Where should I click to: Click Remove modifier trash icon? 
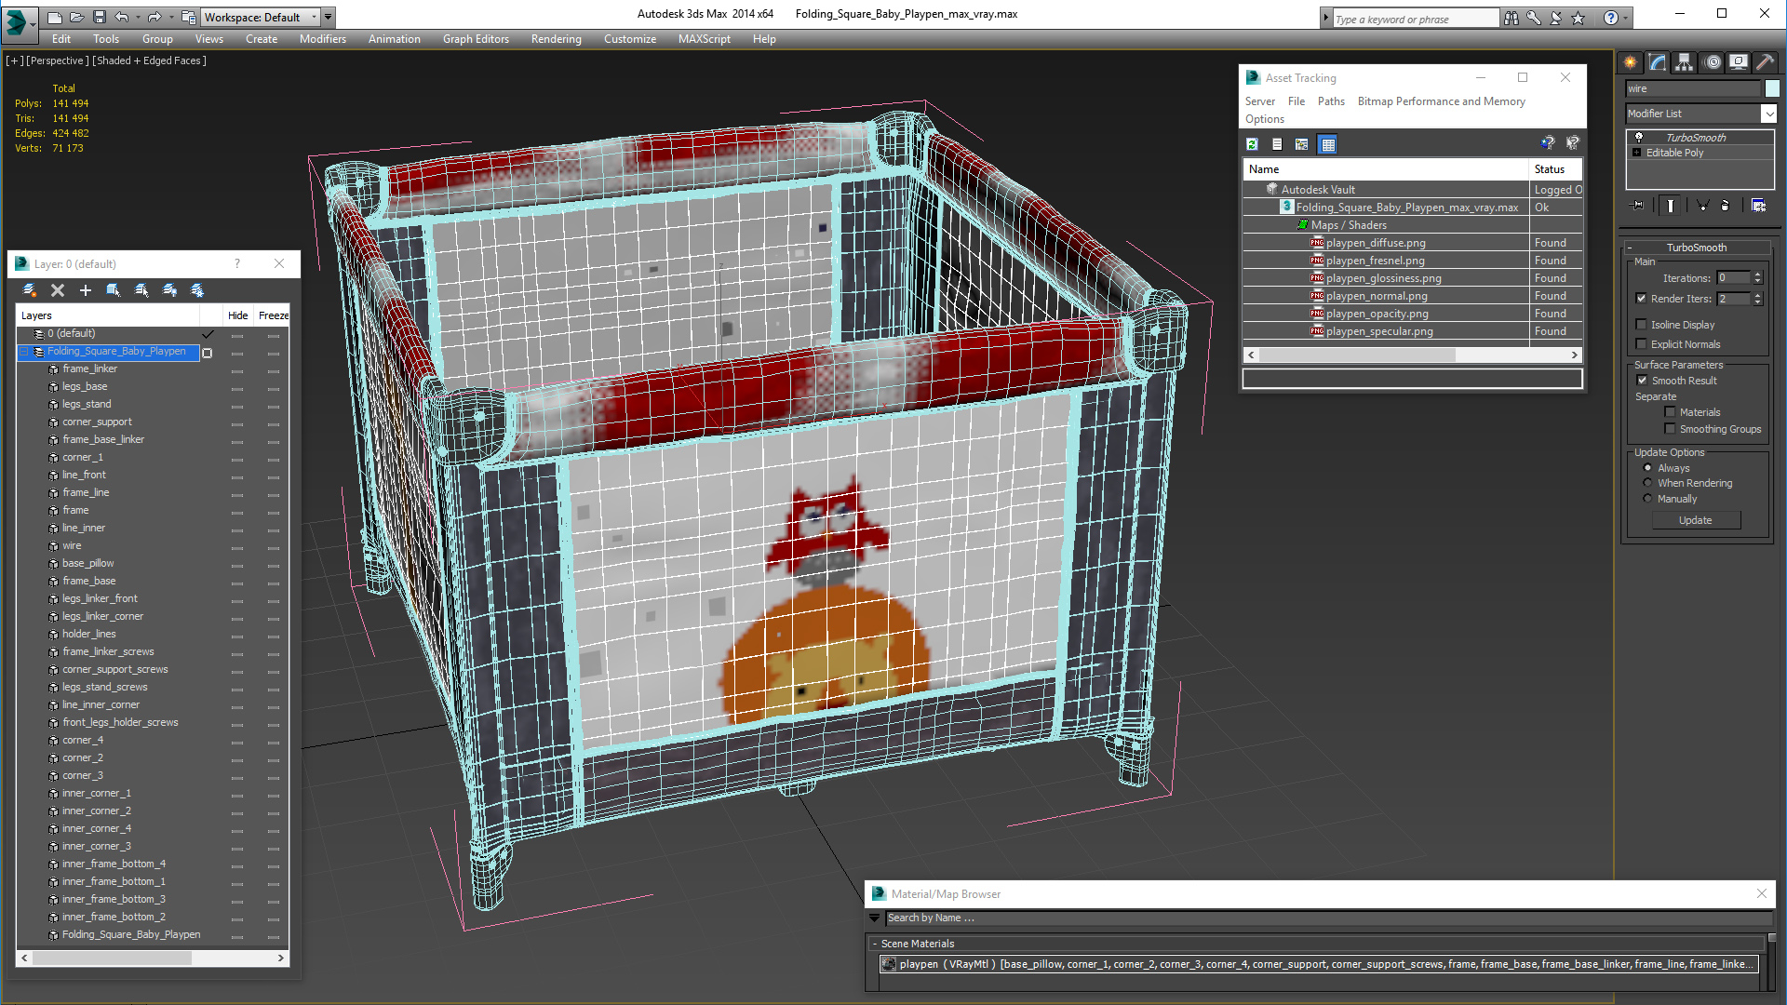click(1725, 206)
